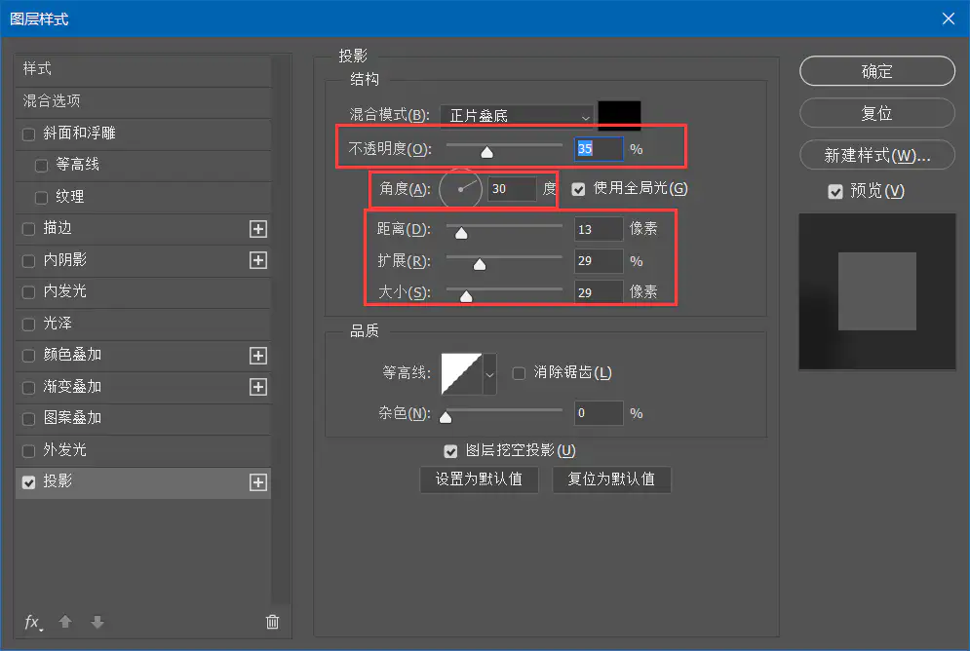
Task: Click the up arrow to move effect up
Action: click(64, 622)
